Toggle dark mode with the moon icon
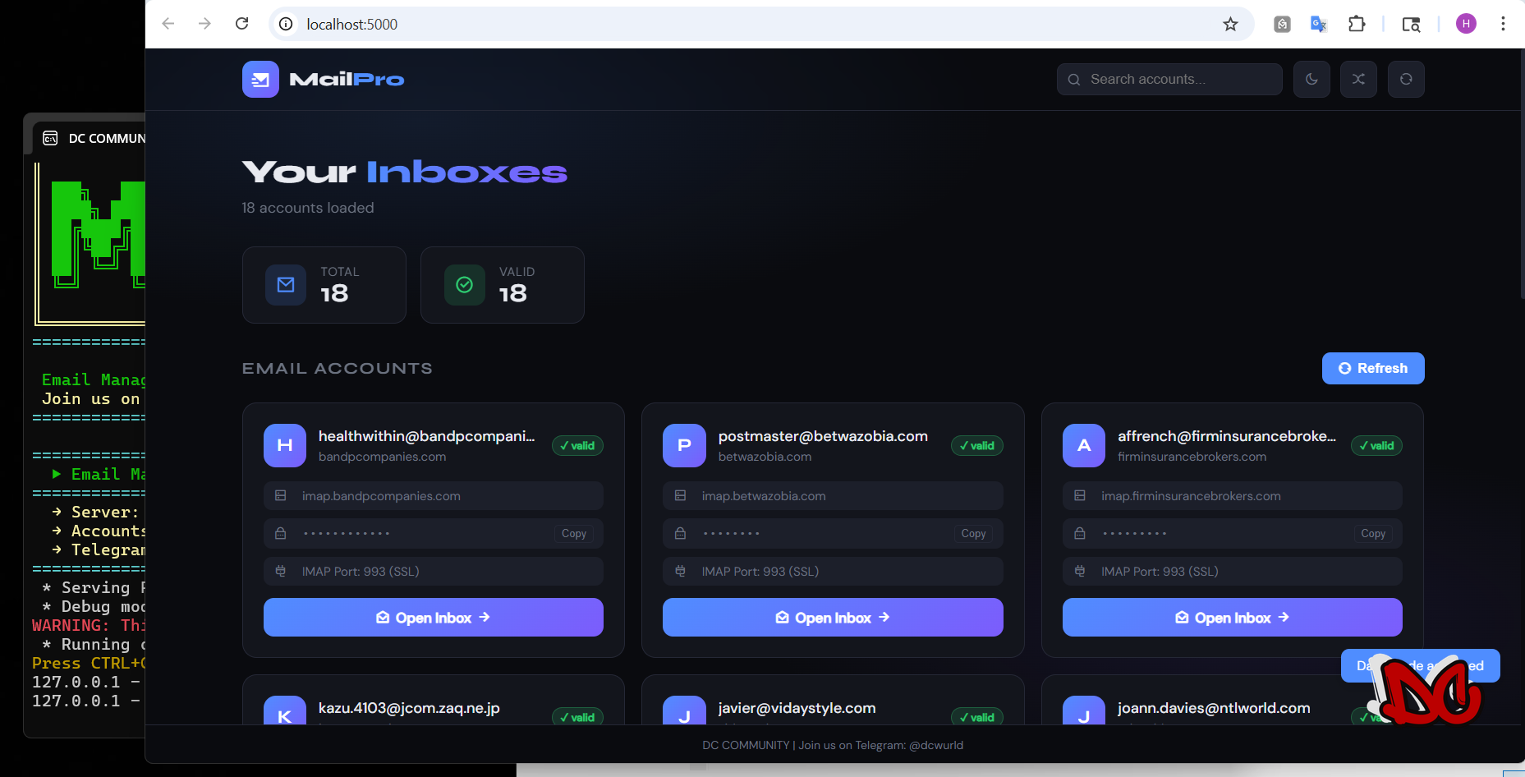Viewport: 1525px width, 777px height. pos(1311,80)
